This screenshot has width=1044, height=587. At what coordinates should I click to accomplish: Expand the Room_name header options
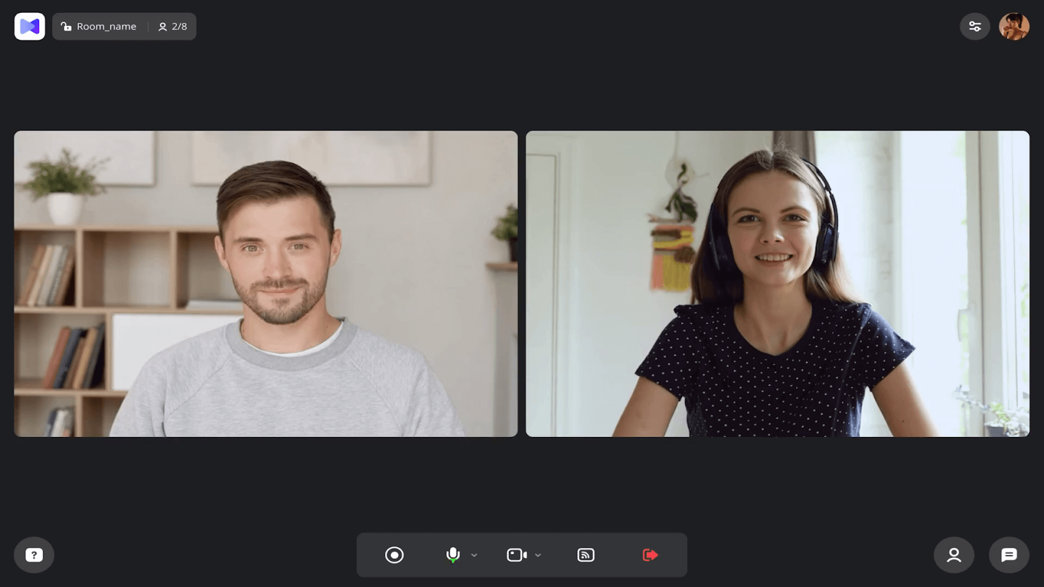(x=124, y=26)
